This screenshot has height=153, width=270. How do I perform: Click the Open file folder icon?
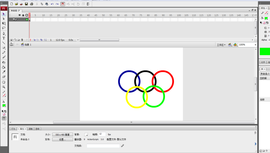pyautogui.click(x=16, y=4)
